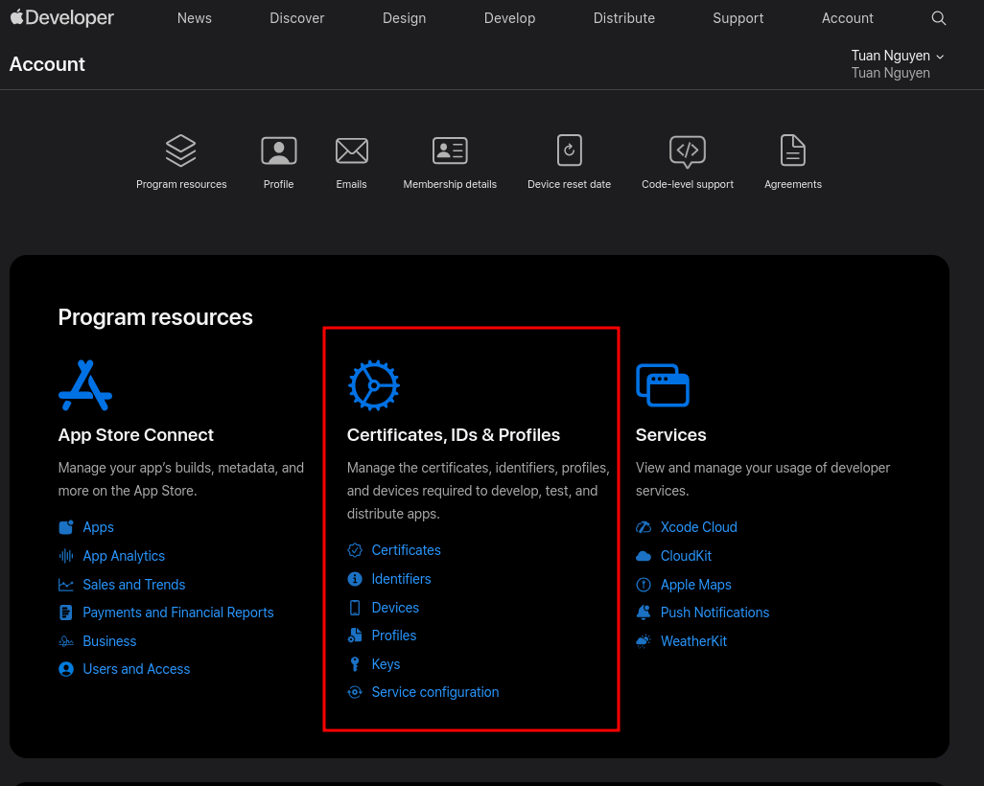984x786 pixels.
Task: Open Code-level support icon
Action: tap(687, 150)
